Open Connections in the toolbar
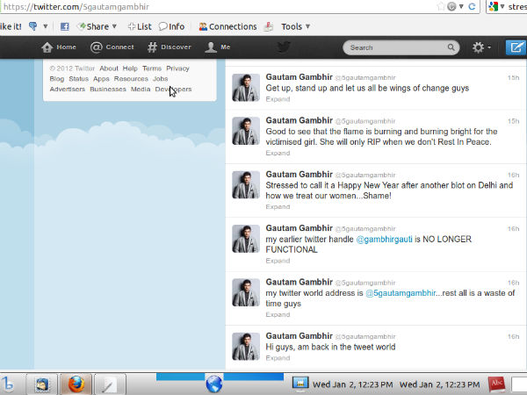This screenshot has width=527, height=395. [227, 26]
